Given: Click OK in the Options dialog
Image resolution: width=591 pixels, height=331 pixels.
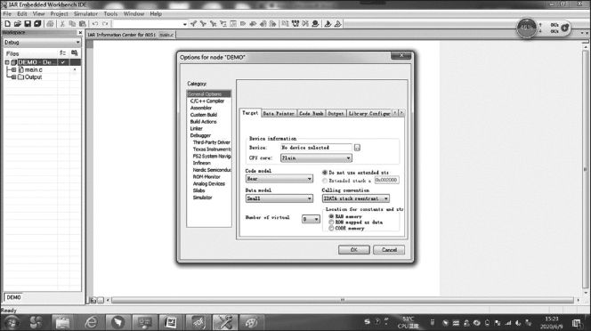Looking at the screenshot, I should pos(354,249).
